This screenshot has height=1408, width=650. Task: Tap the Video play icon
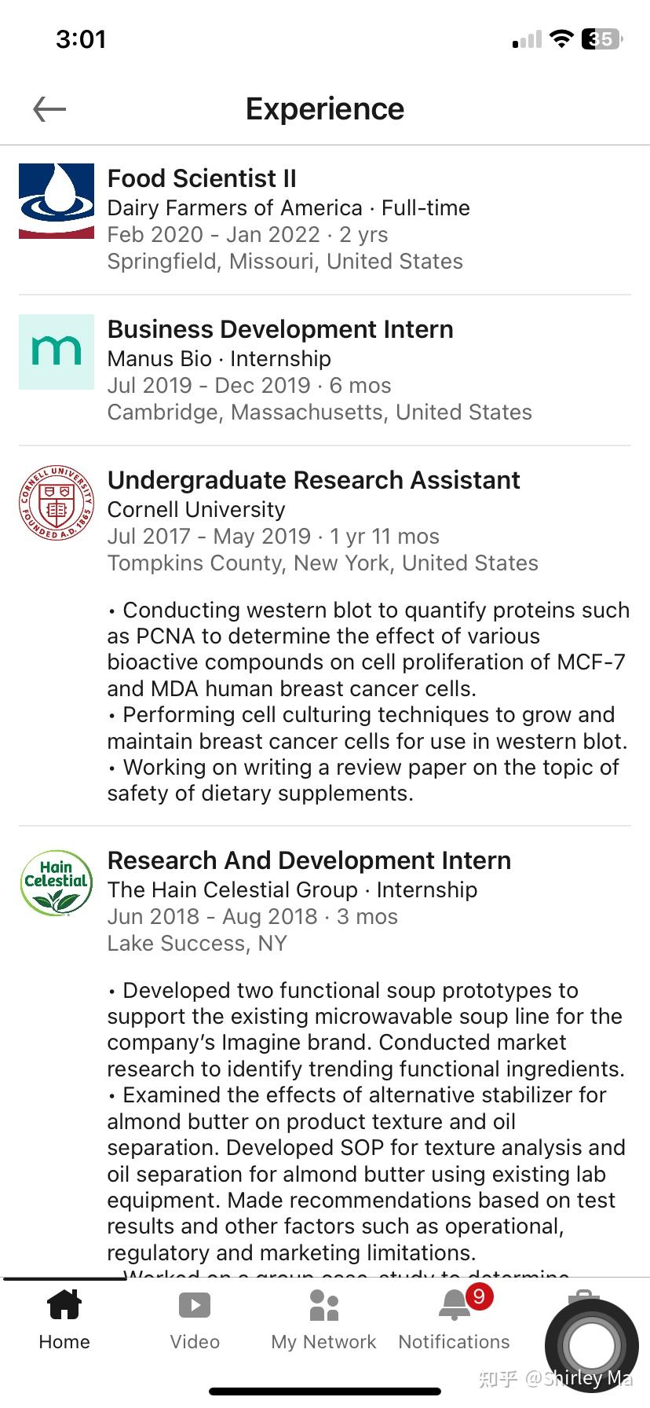195,1305
